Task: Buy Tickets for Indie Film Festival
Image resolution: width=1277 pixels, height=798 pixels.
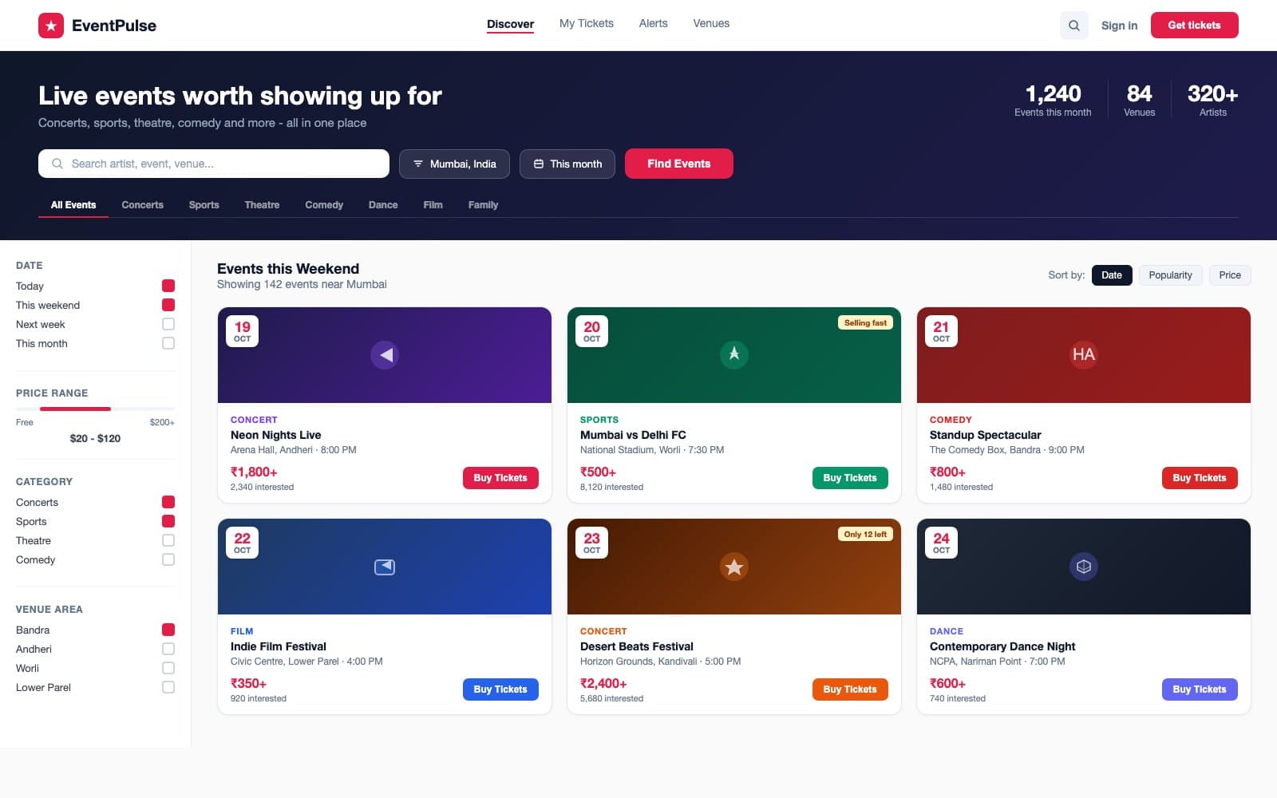Action: click(500, 689)
